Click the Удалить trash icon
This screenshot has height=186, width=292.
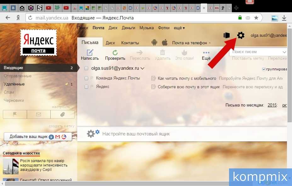tap(163, 52)
